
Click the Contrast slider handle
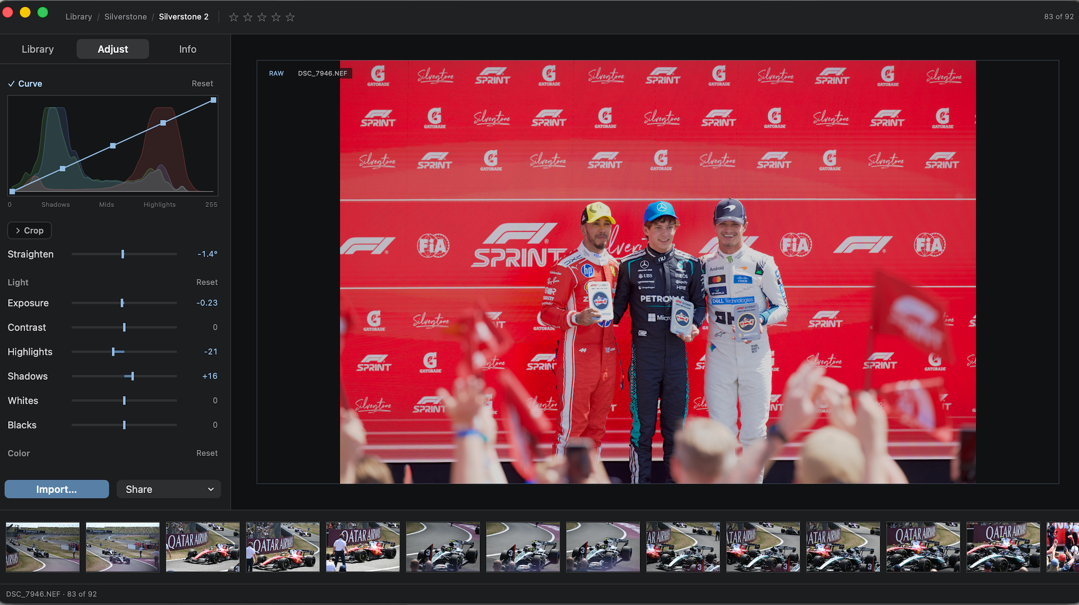[x=124, y=327]
